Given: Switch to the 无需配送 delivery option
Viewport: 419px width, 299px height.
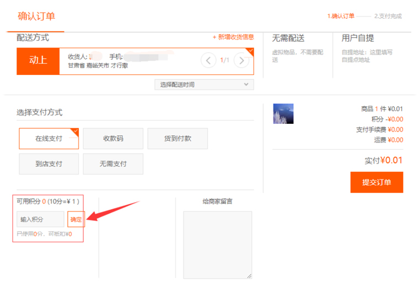Looking at the screenshot, I should click(x=288, y=39).
